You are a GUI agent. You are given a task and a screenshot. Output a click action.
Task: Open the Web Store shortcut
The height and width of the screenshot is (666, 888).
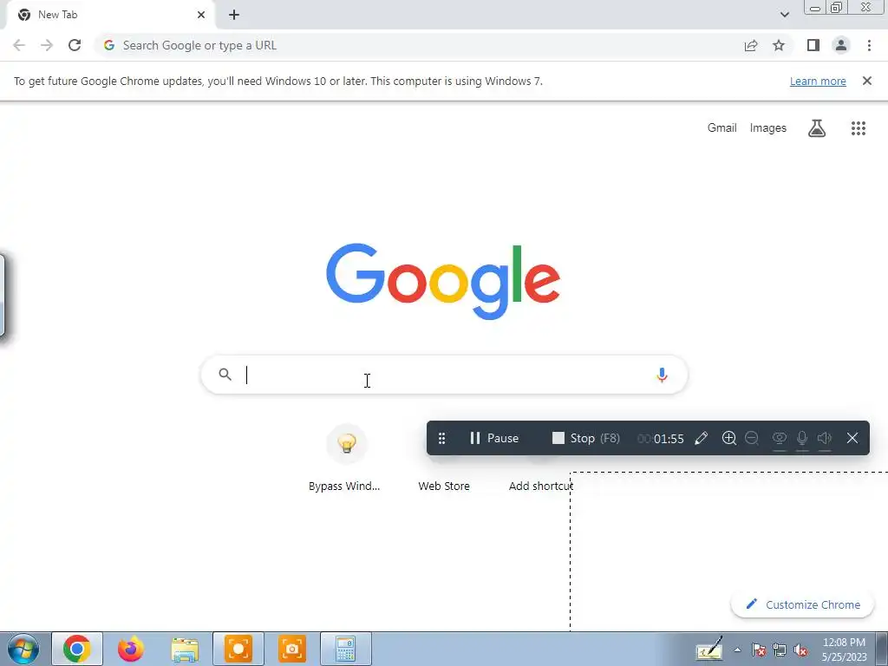[x=444, y=486]
